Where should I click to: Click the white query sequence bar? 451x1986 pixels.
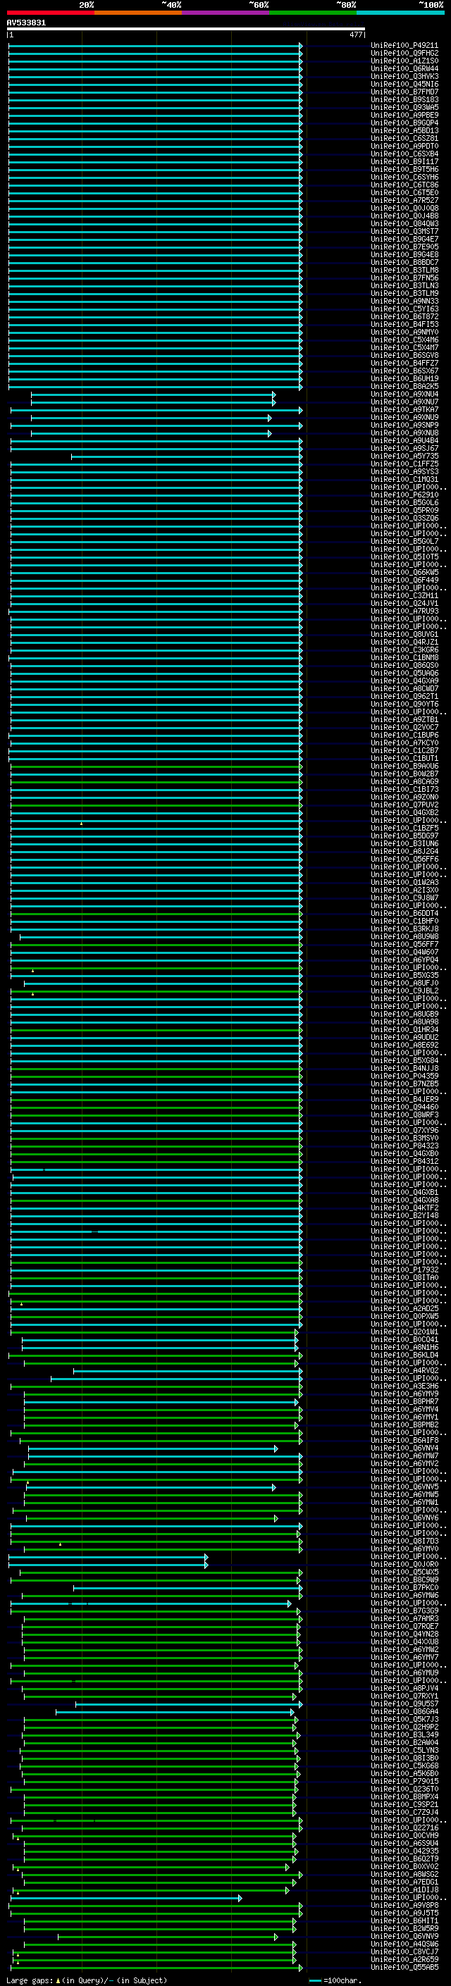point(185,30)
